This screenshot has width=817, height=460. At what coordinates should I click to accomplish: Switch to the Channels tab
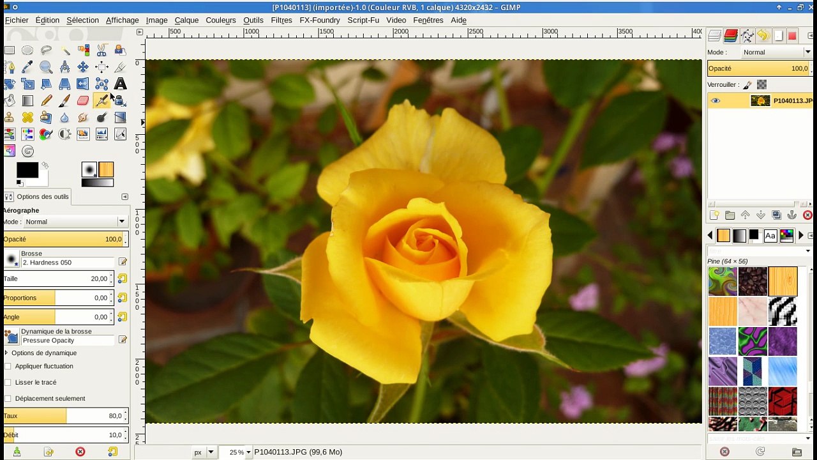(x=731, y=36)
